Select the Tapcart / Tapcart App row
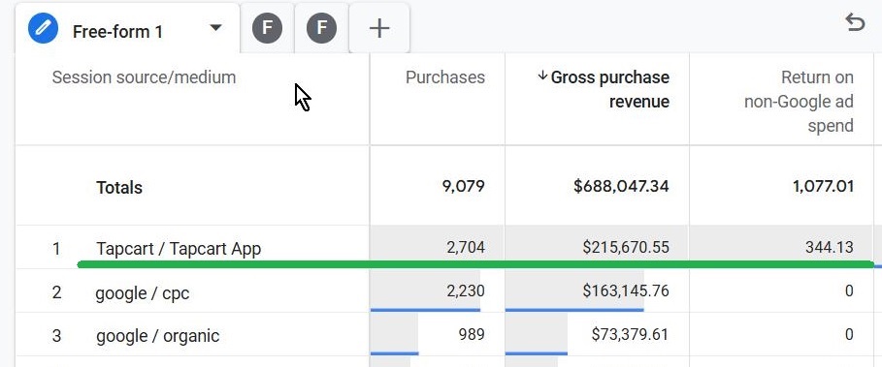Screen dimensions: 882x367 click(x=444, y=247)
